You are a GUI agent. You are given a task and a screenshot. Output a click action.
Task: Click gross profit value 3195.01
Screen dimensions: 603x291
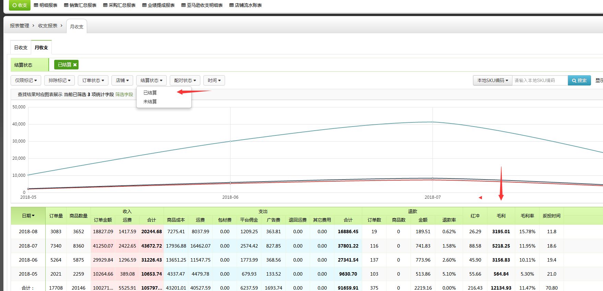(x=501, y=232)
